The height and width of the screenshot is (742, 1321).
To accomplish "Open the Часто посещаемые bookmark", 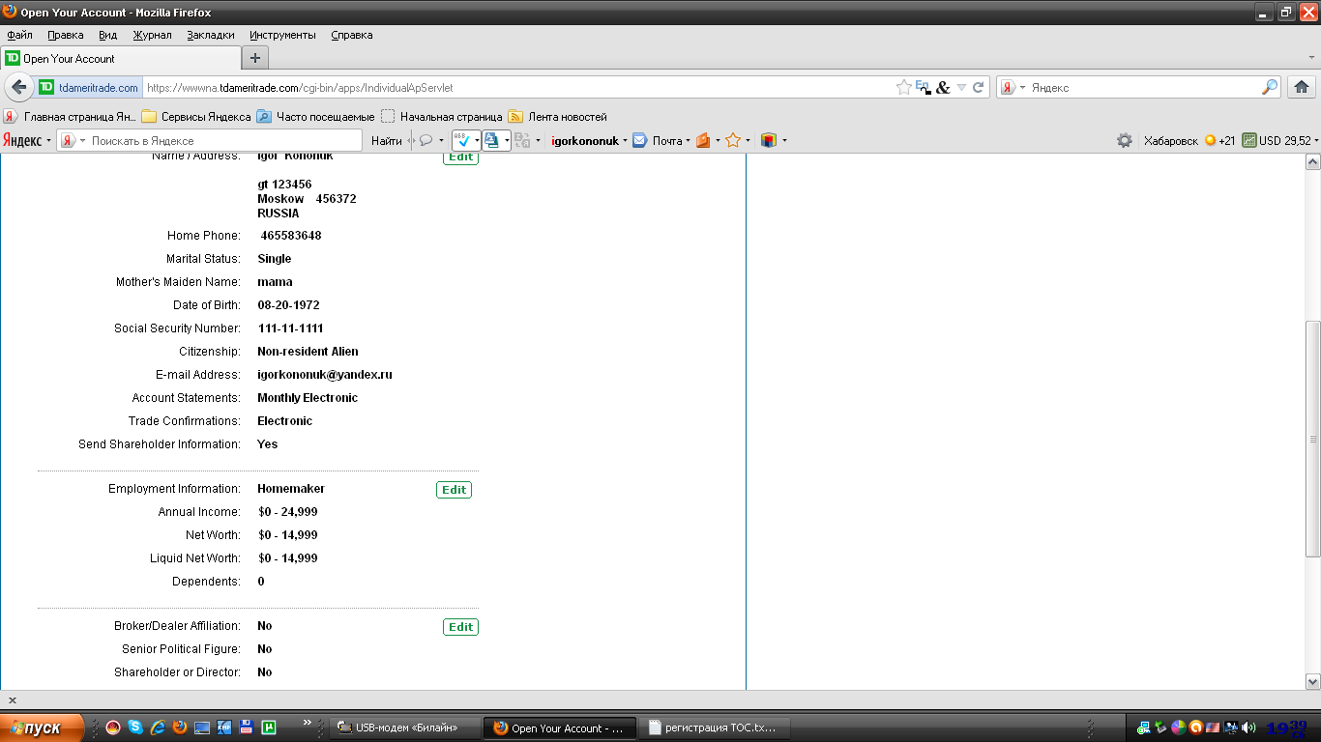I will [315, 117].
